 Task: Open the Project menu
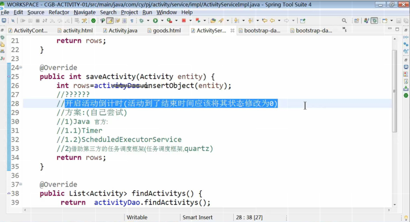coord(129,12)
